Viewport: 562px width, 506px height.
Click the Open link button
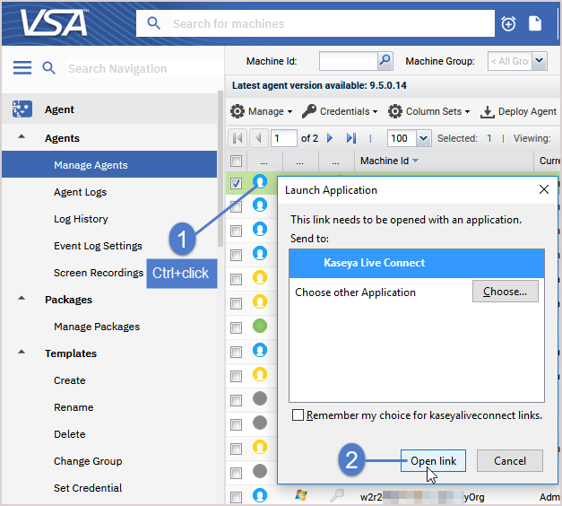click(433, 461)
